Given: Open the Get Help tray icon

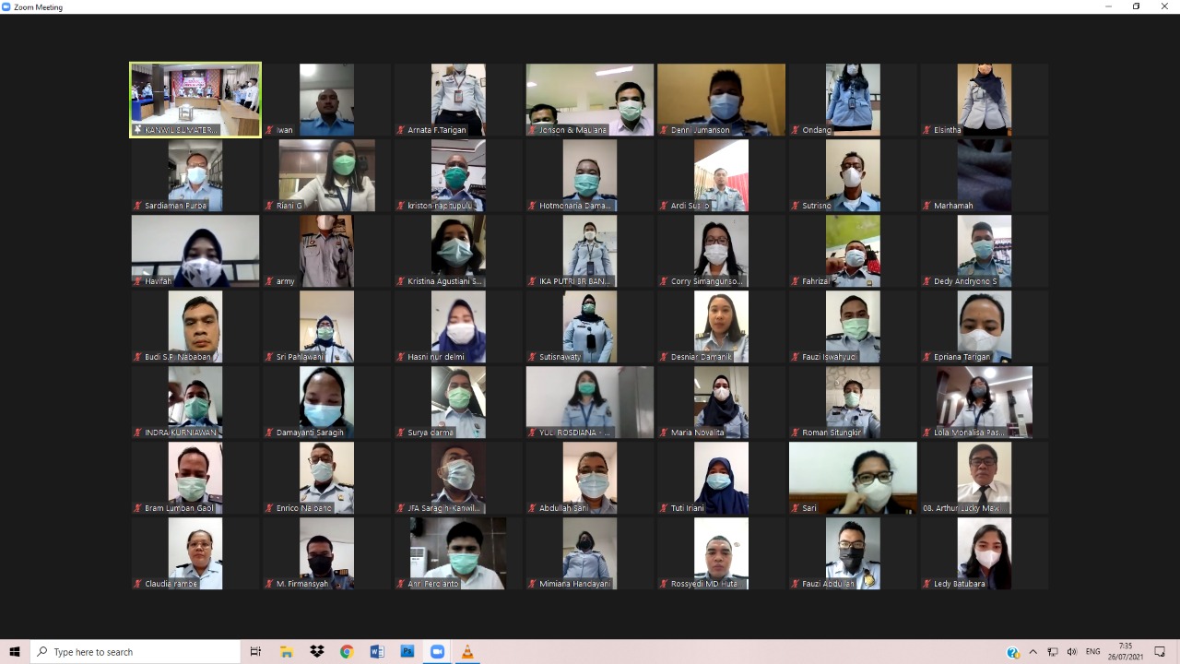Looking at the screenshot, I should 1013,652.
